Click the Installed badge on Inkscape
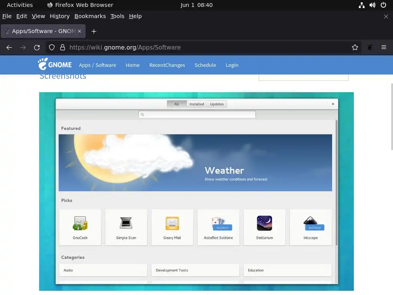This screenshot has height=295, width=393. 315,227
